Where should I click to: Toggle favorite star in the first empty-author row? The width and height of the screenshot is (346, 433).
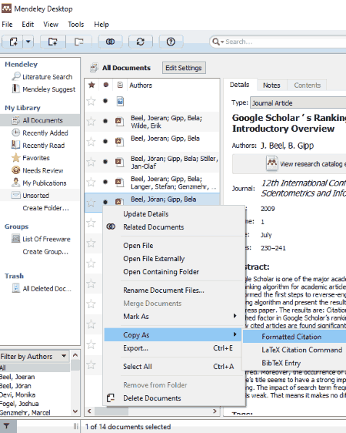click(91, 101)
